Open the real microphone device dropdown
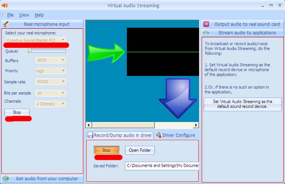Viewport: 285px width, 184px height. [36, 40]
